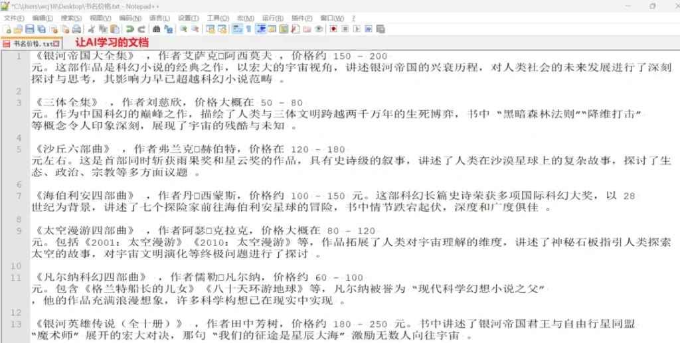Expand the 设置(T) menu
The image size is (680, 343).
point(188,18)
